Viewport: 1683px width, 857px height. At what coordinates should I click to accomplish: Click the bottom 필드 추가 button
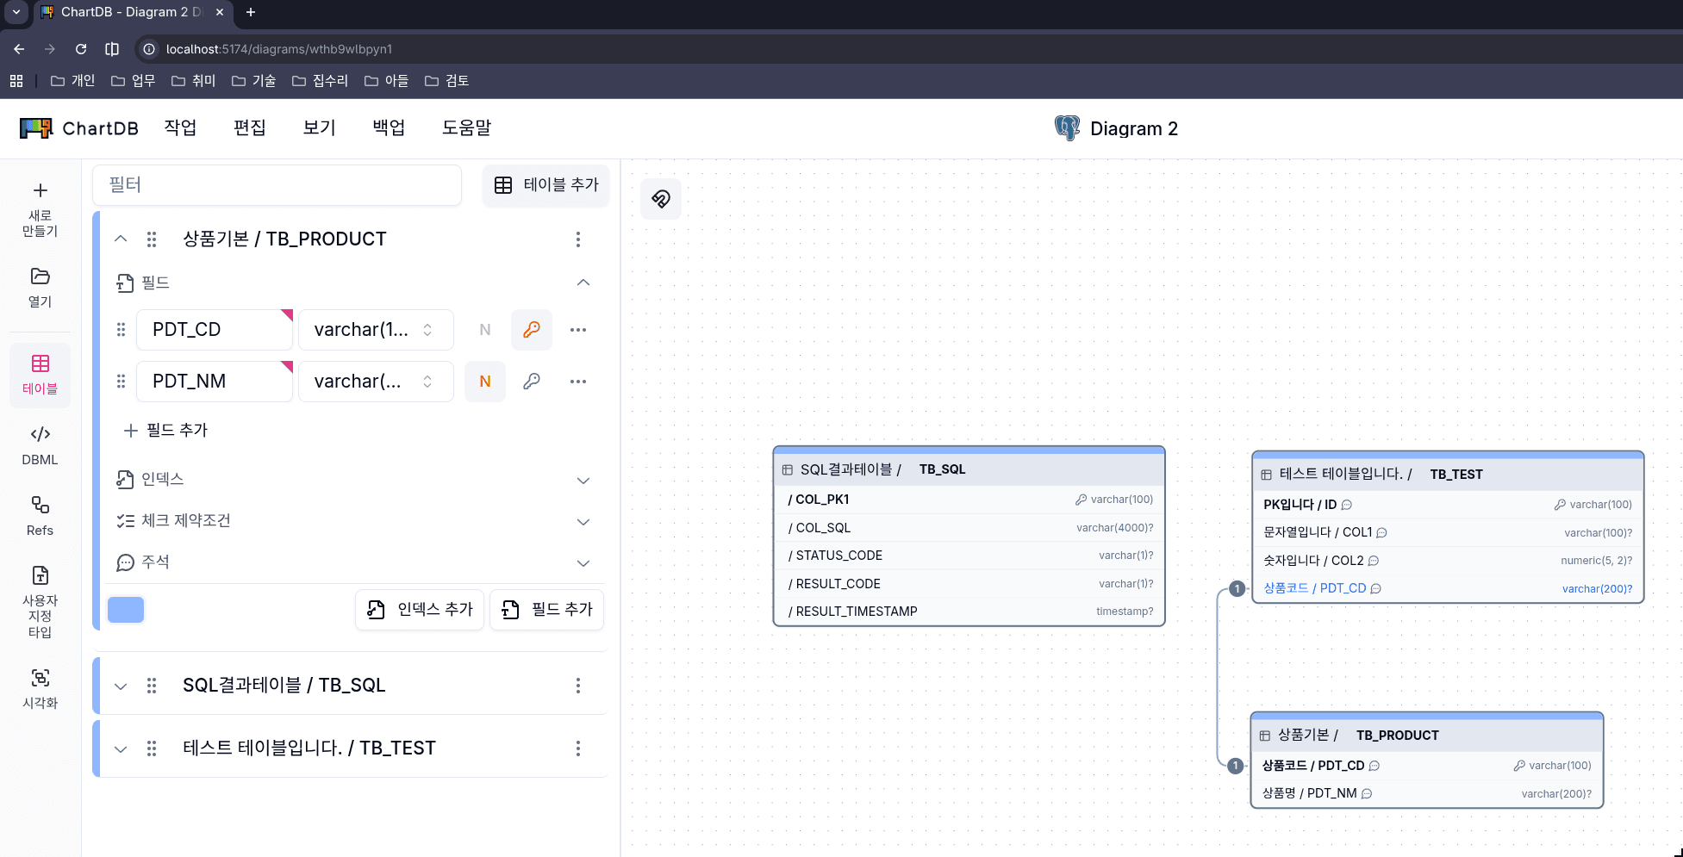[x=547, y=610]
